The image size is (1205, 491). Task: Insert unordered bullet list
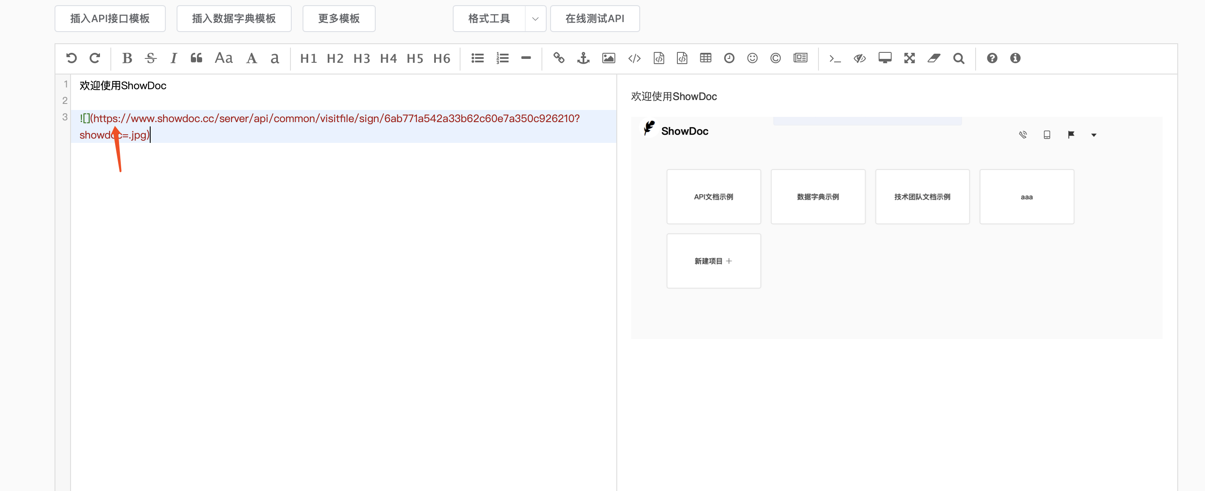(x=477, y=58)
